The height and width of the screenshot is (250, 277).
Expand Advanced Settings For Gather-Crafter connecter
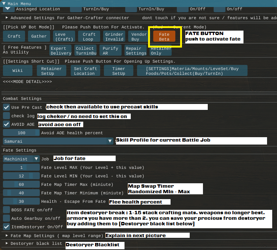(x=7, y=18)
